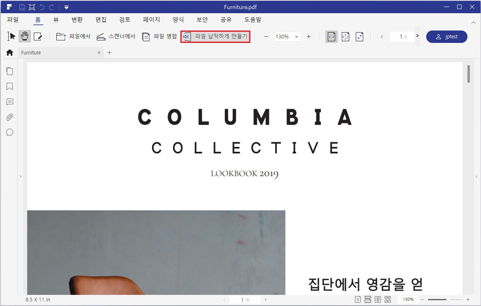This screenshot has width=481, height=306.
Task: Go to next page in toolbar
Action: (417, 36)
